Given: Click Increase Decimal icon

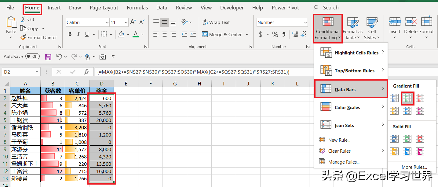Looking at the screenshot, I should point(295,34).
